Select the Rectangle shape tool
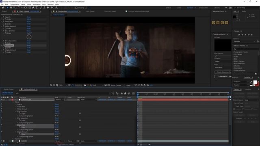260x146 pixels. (30, 8)
